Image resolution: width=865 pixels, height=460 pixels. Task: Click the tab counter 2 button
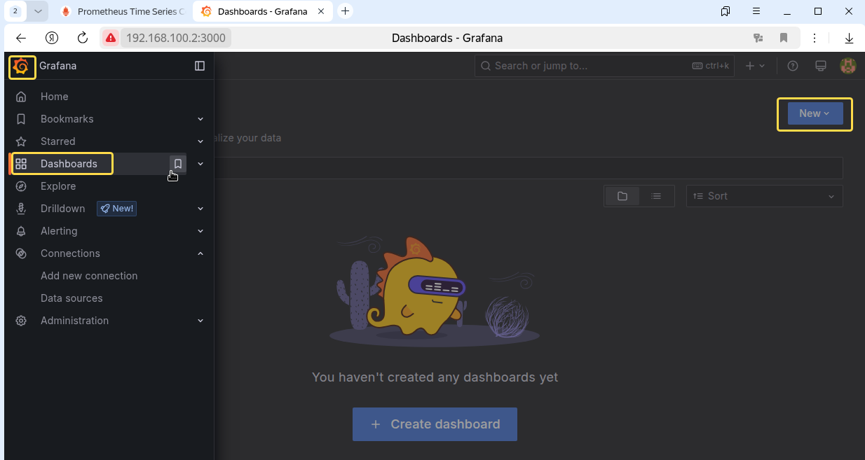click(15, 11)
